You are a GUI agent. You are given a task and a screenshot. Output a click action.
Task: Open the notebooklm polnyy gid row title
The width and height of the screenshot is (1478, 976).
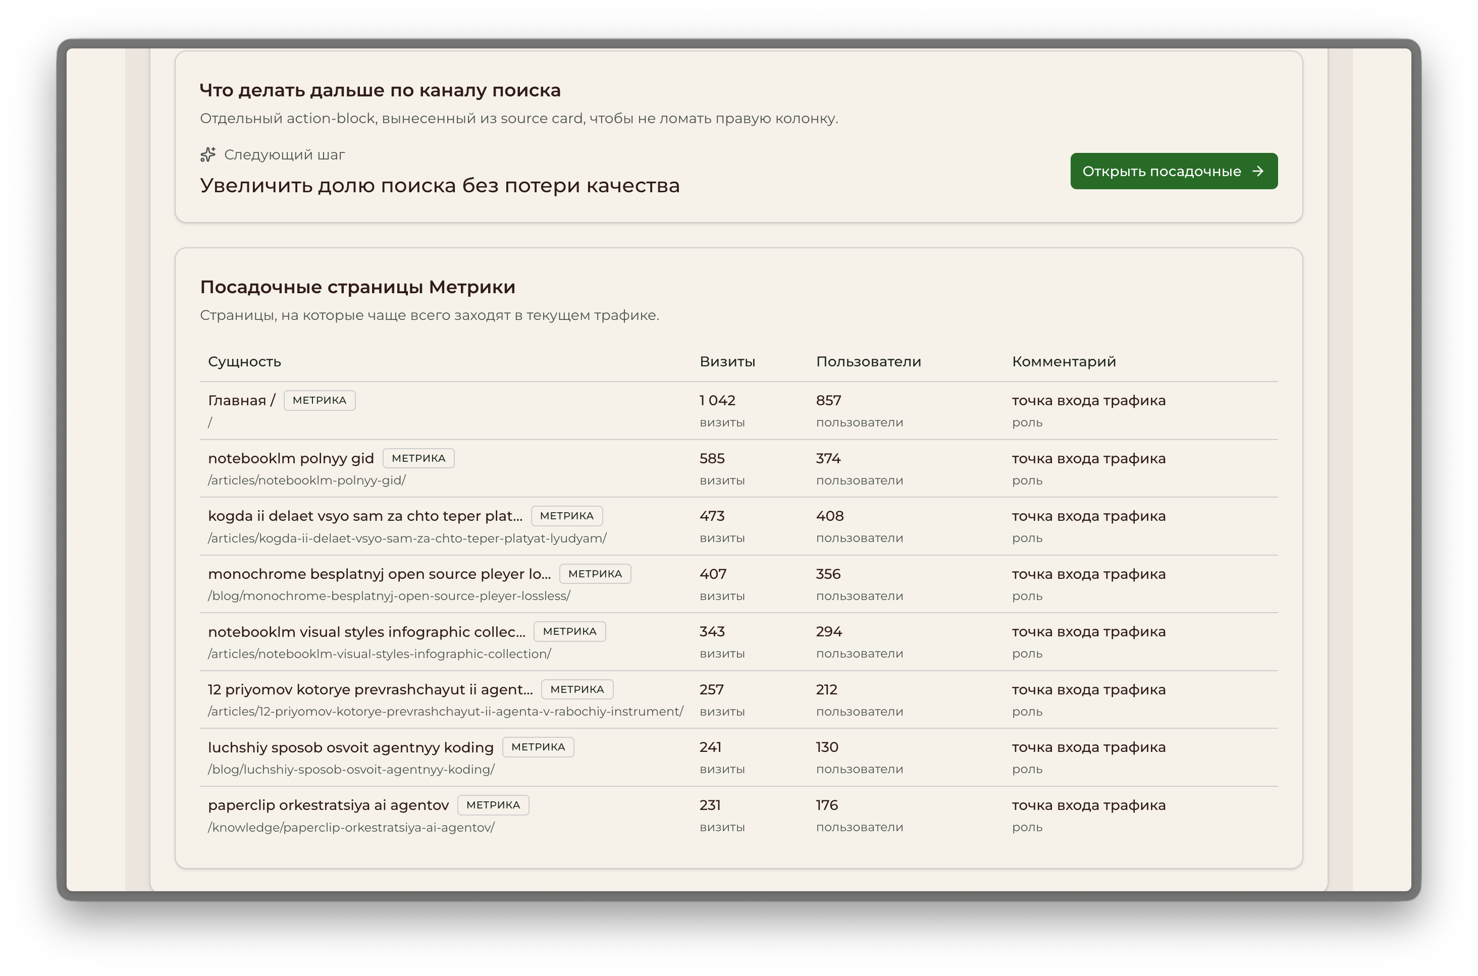[x=291, y=458]
